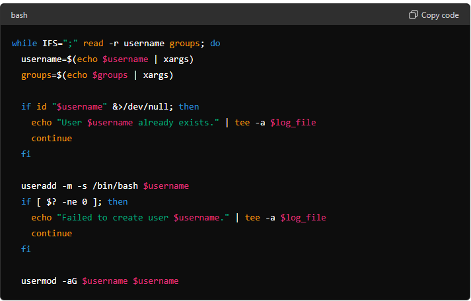
Task: Click '$log_file' on 'already exists' line
Action: [293, 122]
